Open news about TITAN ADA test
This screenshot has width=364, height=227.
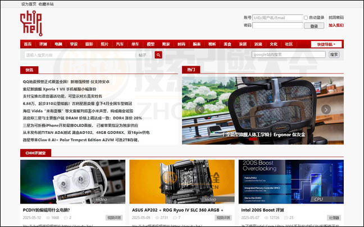point(86,132)
